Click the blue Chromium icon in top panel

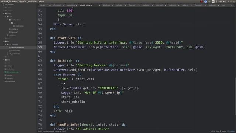coord(205,1)
